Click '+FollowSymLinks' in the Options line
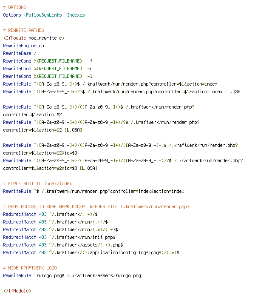This screenshot has height=298, width=255. (42, 15)
